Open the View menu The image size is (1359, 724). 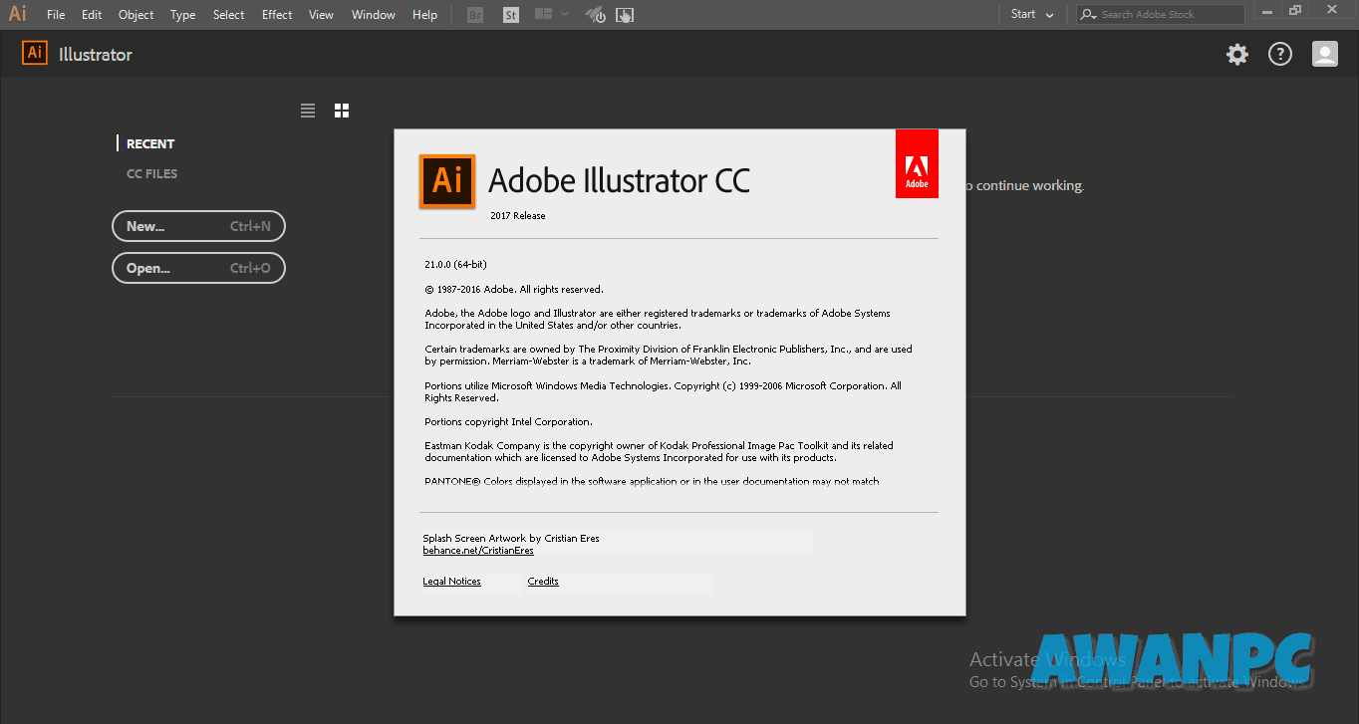coord(321,15)
